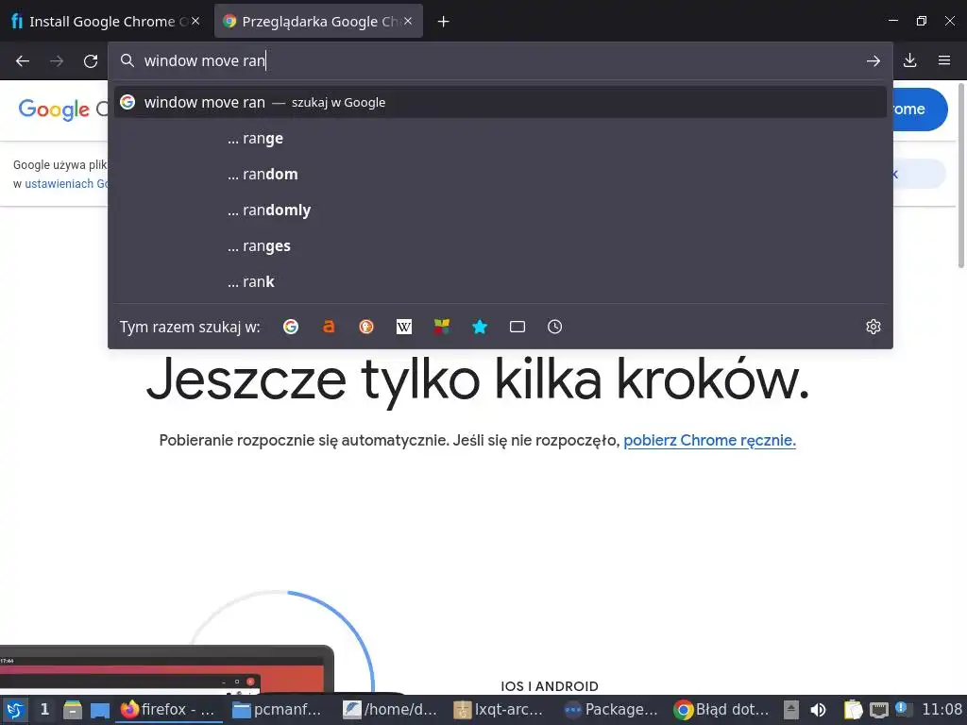Screen dimensions: 967x725
Task: Choose the '... randomly' suggestion
Action: [x=500, y=210]
